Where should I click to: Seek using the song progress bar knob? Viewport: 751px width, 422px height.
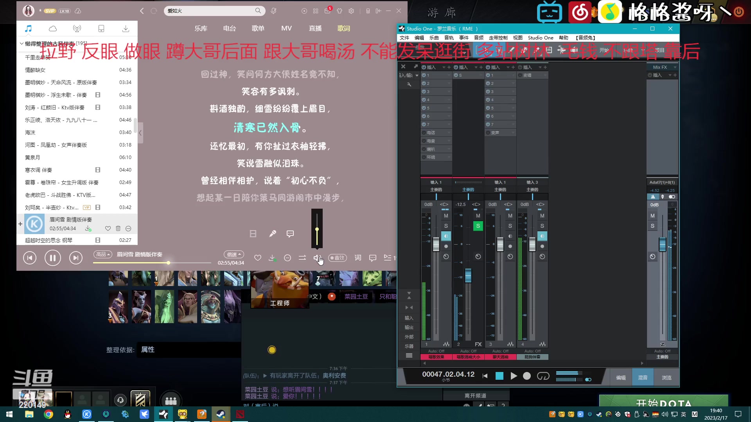click(168, 263)
